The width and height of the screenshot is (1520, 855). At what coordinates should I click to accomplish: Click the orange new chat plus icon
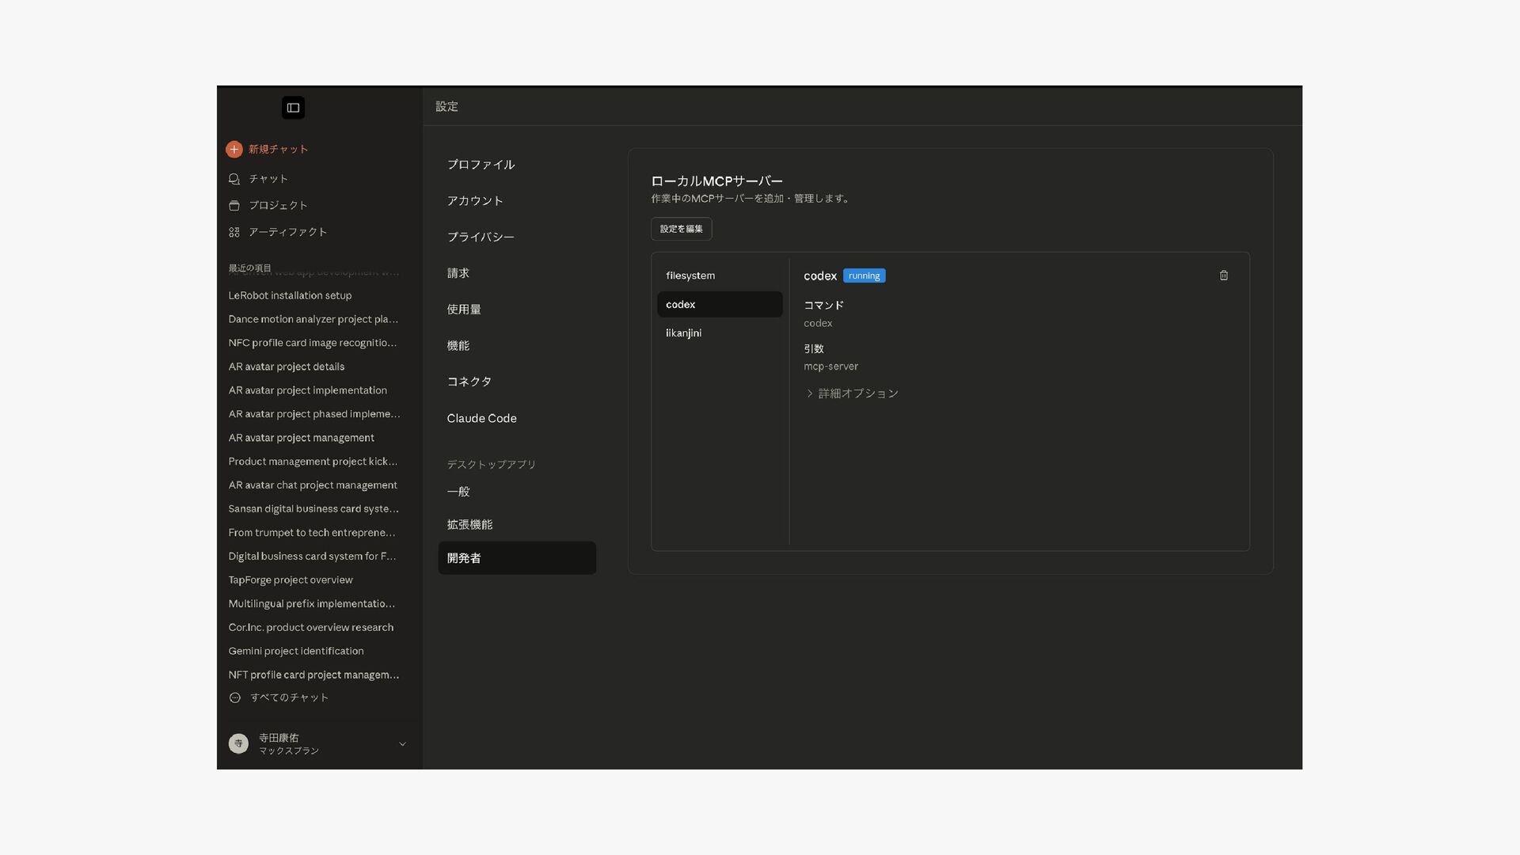[234, 149]
